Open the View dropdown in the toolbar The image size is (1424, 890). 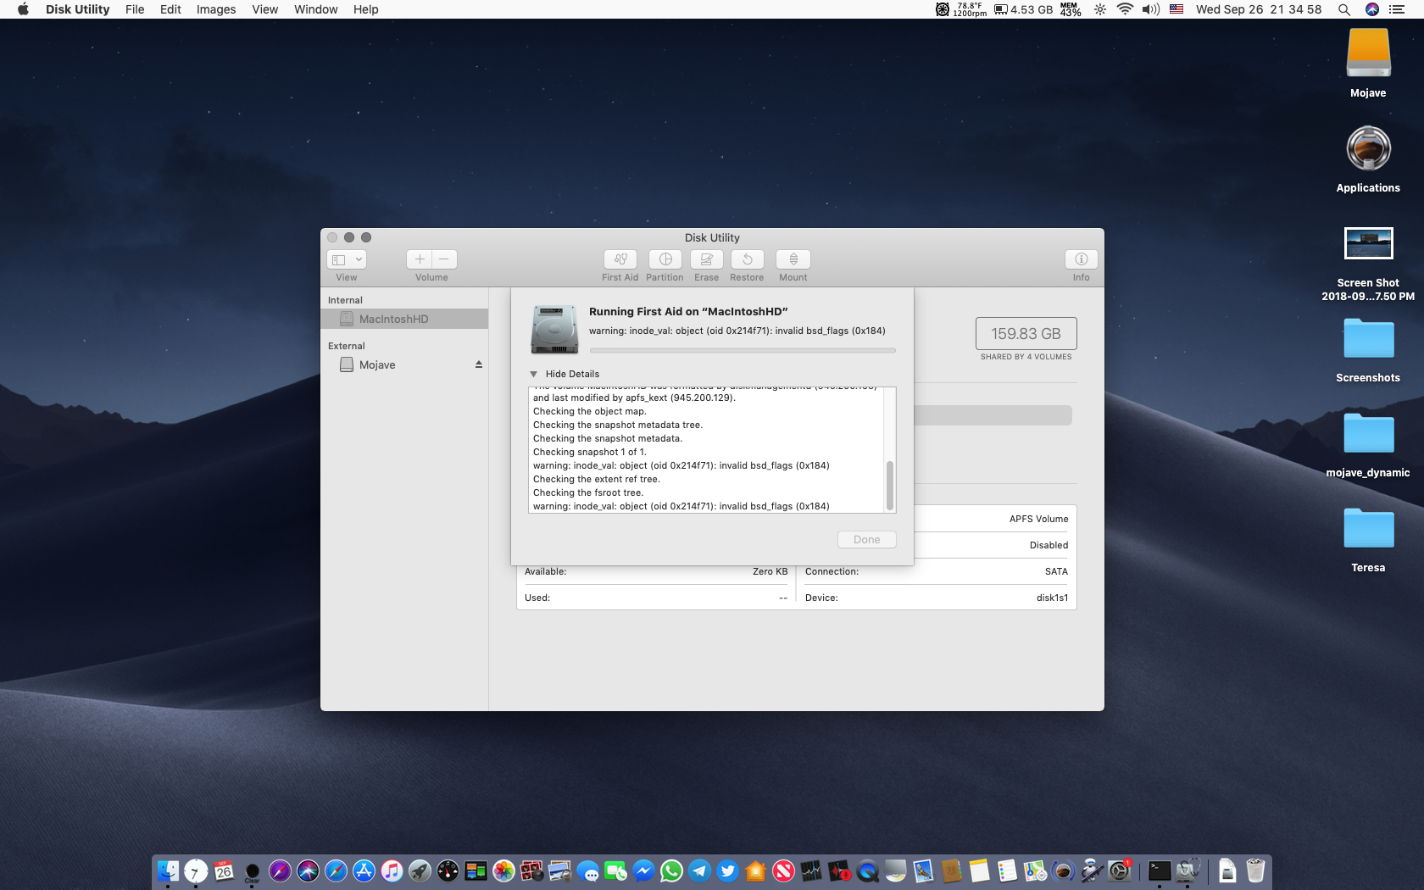346,259
